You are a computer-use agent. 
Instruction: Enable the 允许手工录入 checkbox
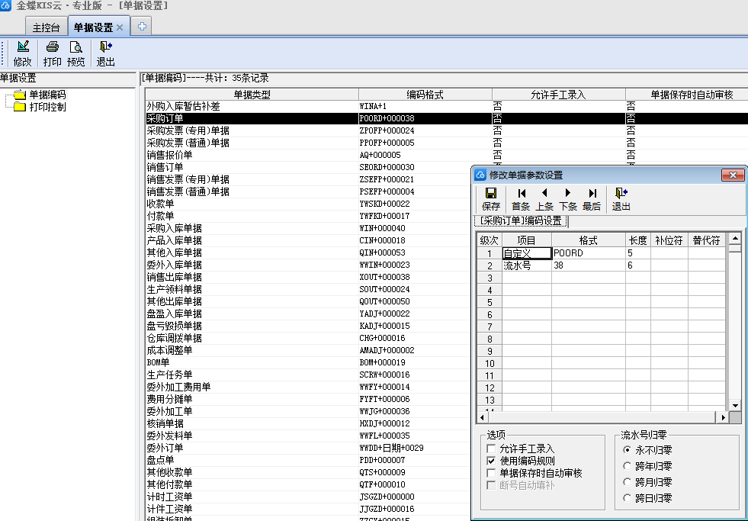pos(491,449)
